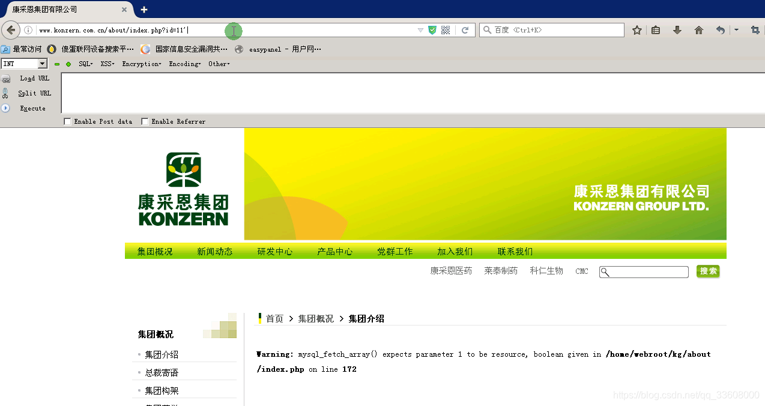Open the 康采恩医药 link

tap(451, 271)
